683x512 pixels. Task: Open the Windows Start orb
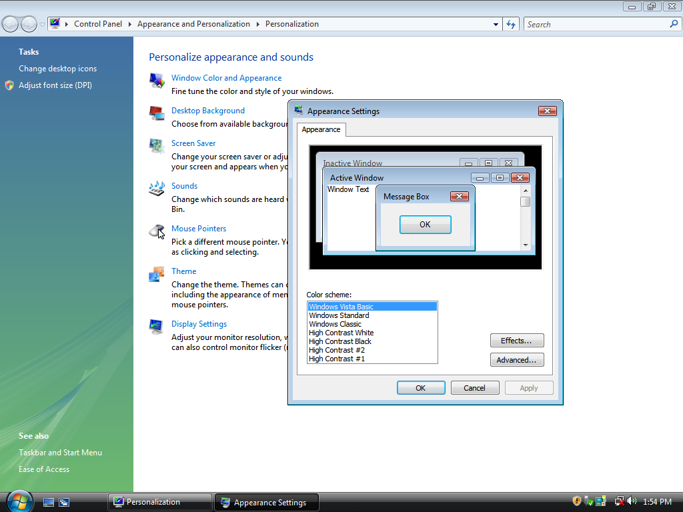coord(19,501)
